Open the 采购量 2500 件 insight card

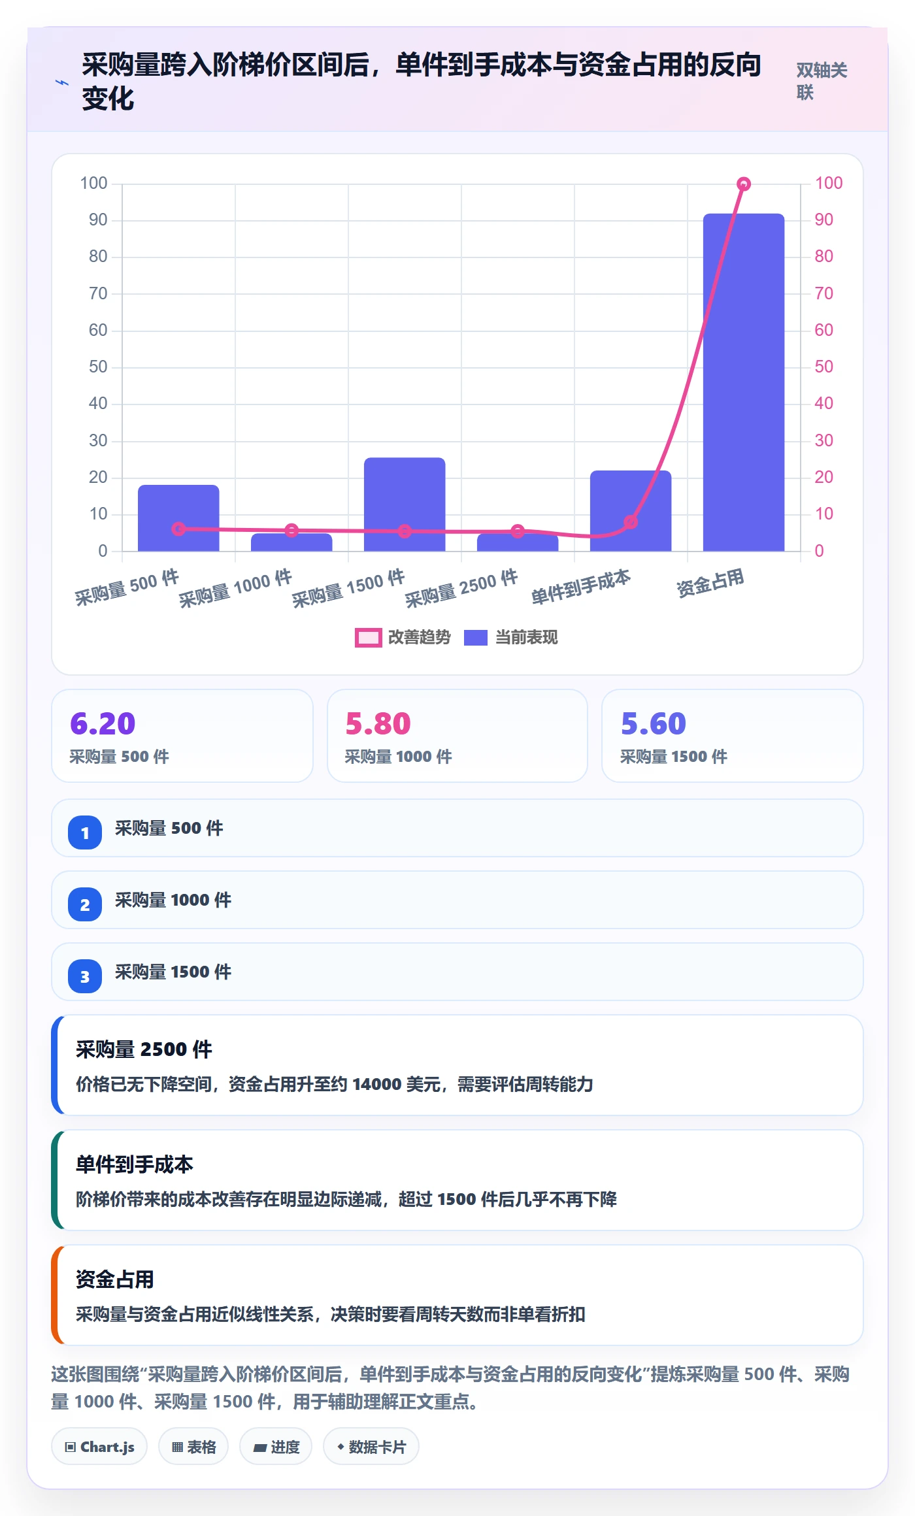pyautogui.click(x=457, y=1065)
